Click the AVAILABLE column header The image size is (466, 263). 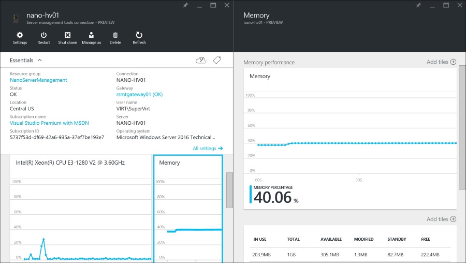pyautogui.click(x=331, y=239)
